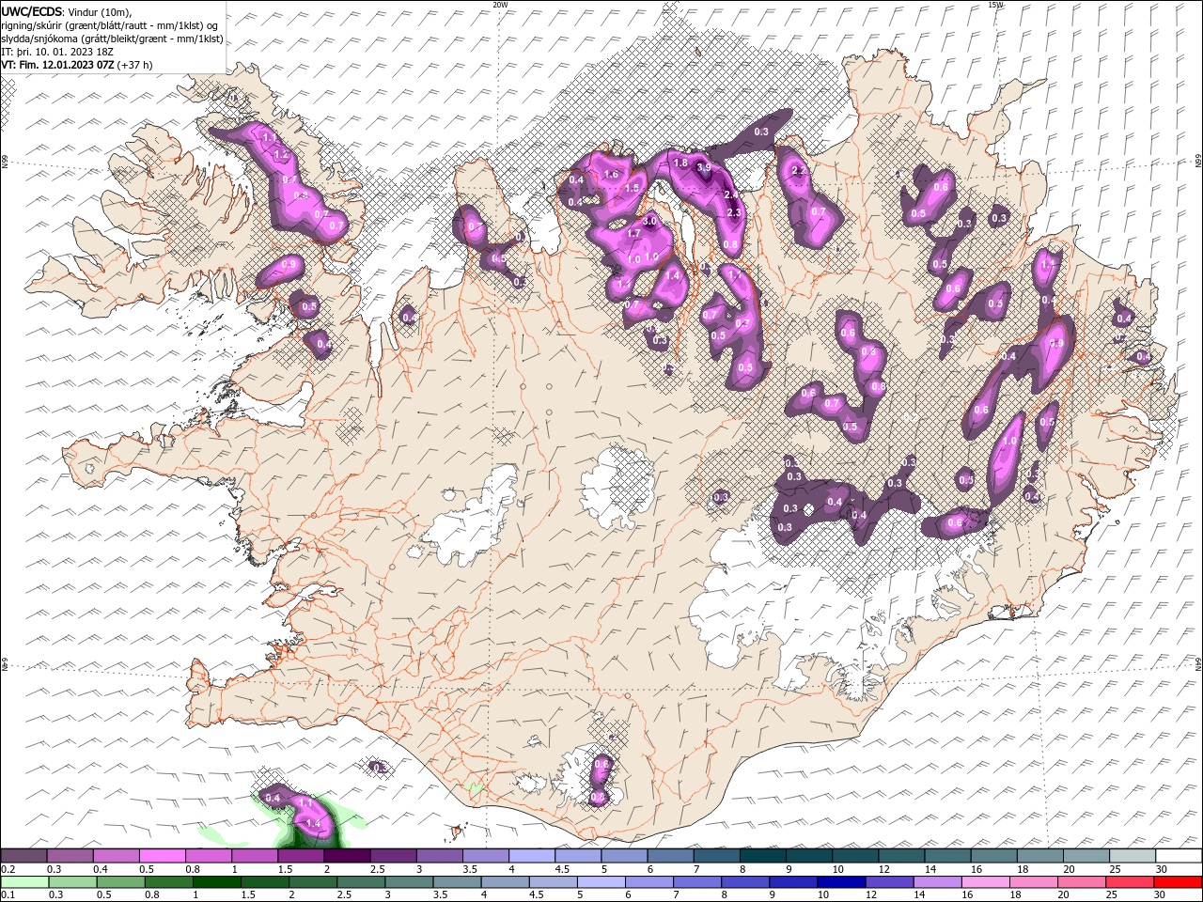Click the '1.8' snowfall value on the map
This screenshot has width=1203, height=902.
coord(681,163)
